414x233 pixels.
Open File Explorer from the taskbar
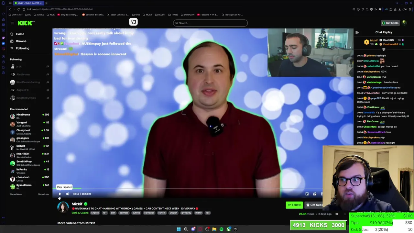click(x=214, y=229)
